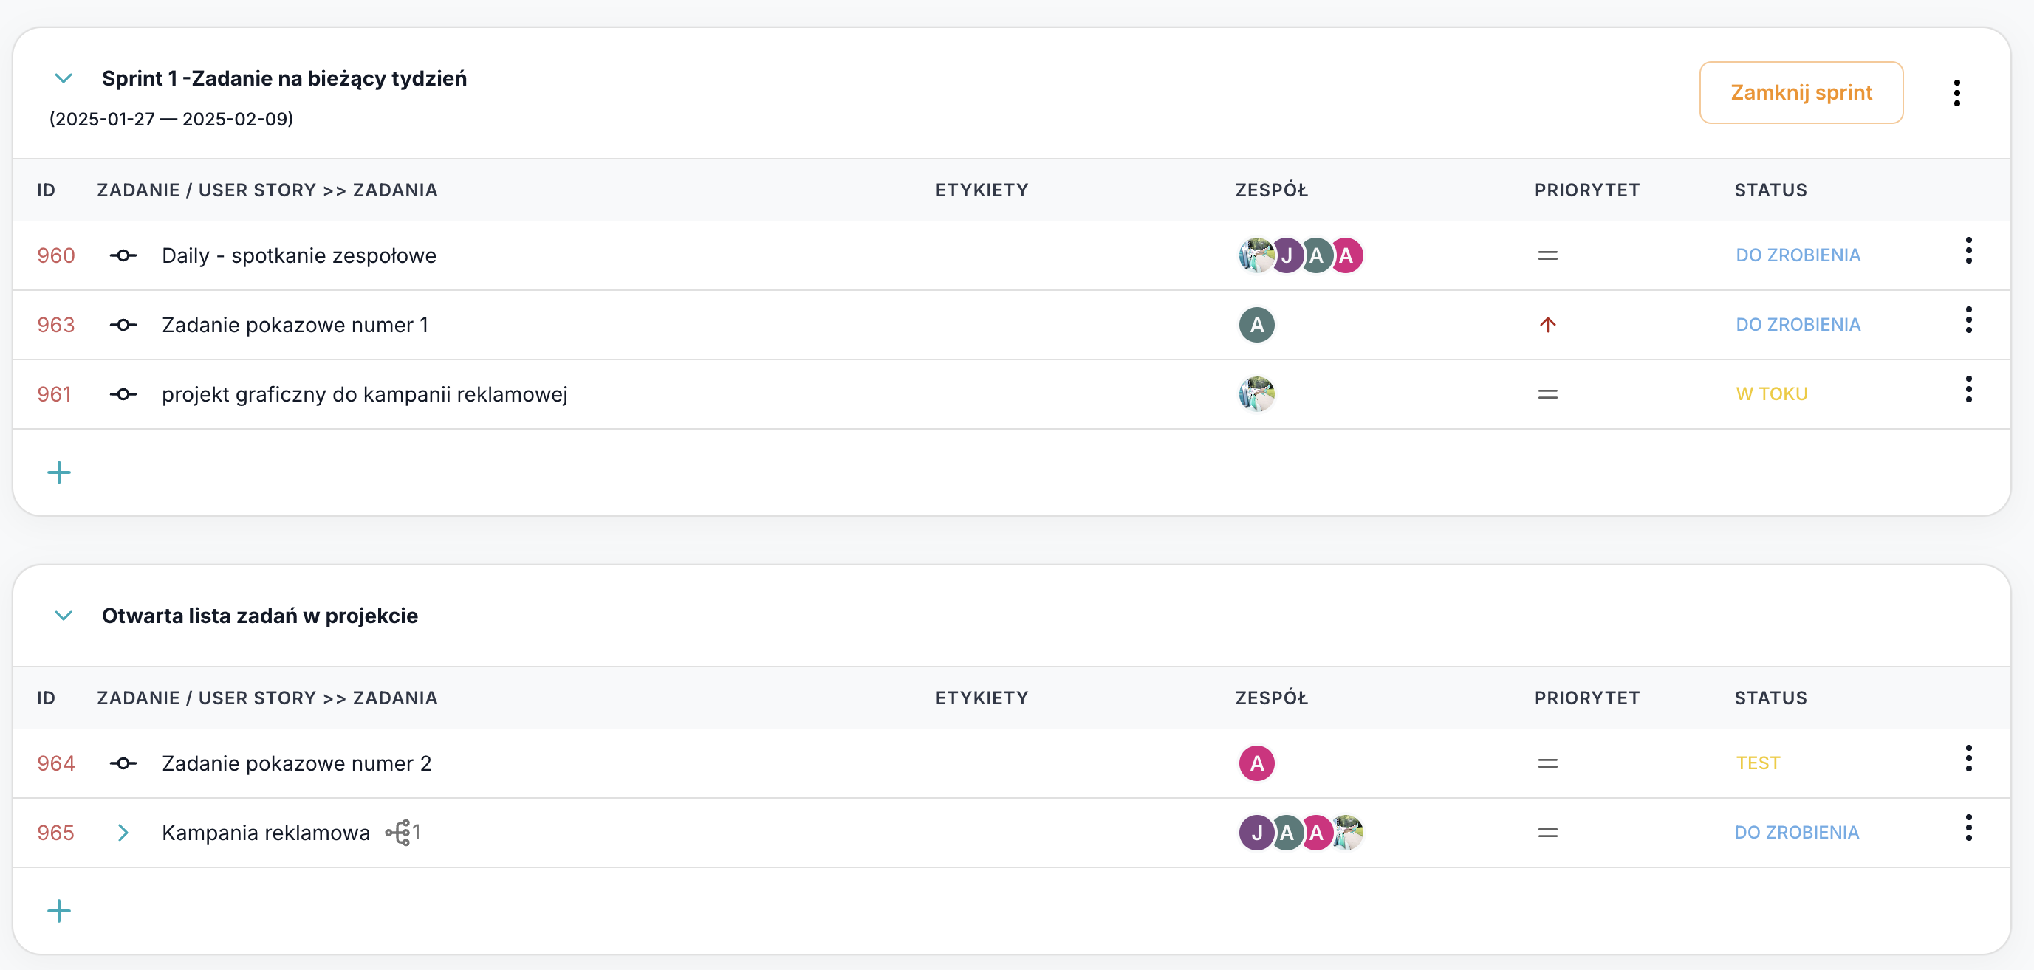The image size is (2034, 970).
Task: Click the subtasks count icon next to Kampania reklamowa
Action: click(402, 832)
